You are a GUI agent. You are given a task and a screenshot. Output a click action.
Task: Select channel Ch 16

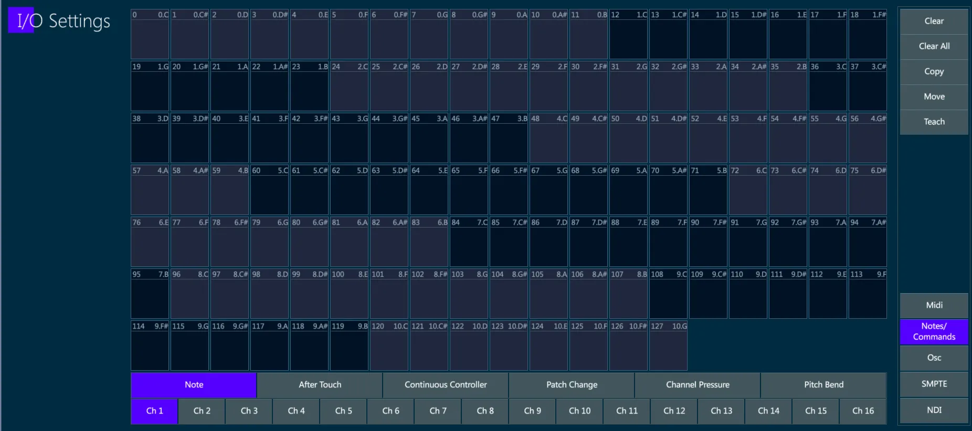863,411
